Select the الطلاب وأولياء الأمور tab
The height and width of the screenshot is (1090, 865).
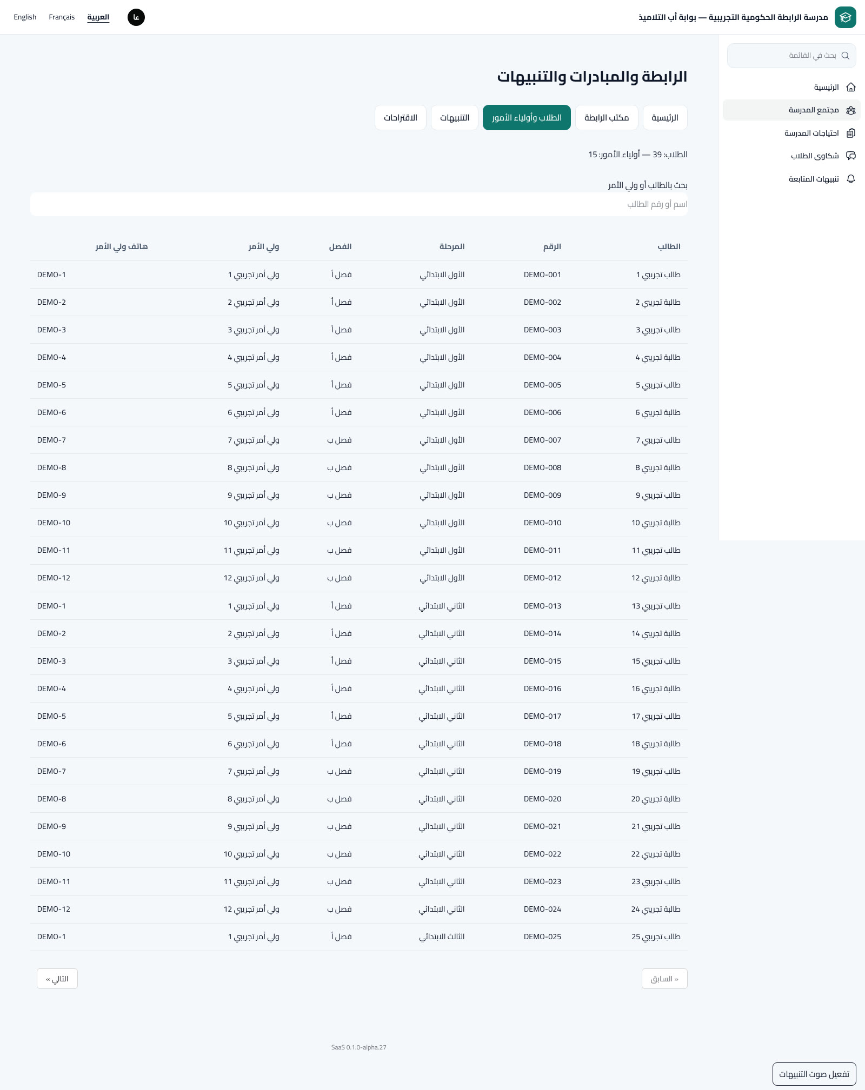(527, 118)
